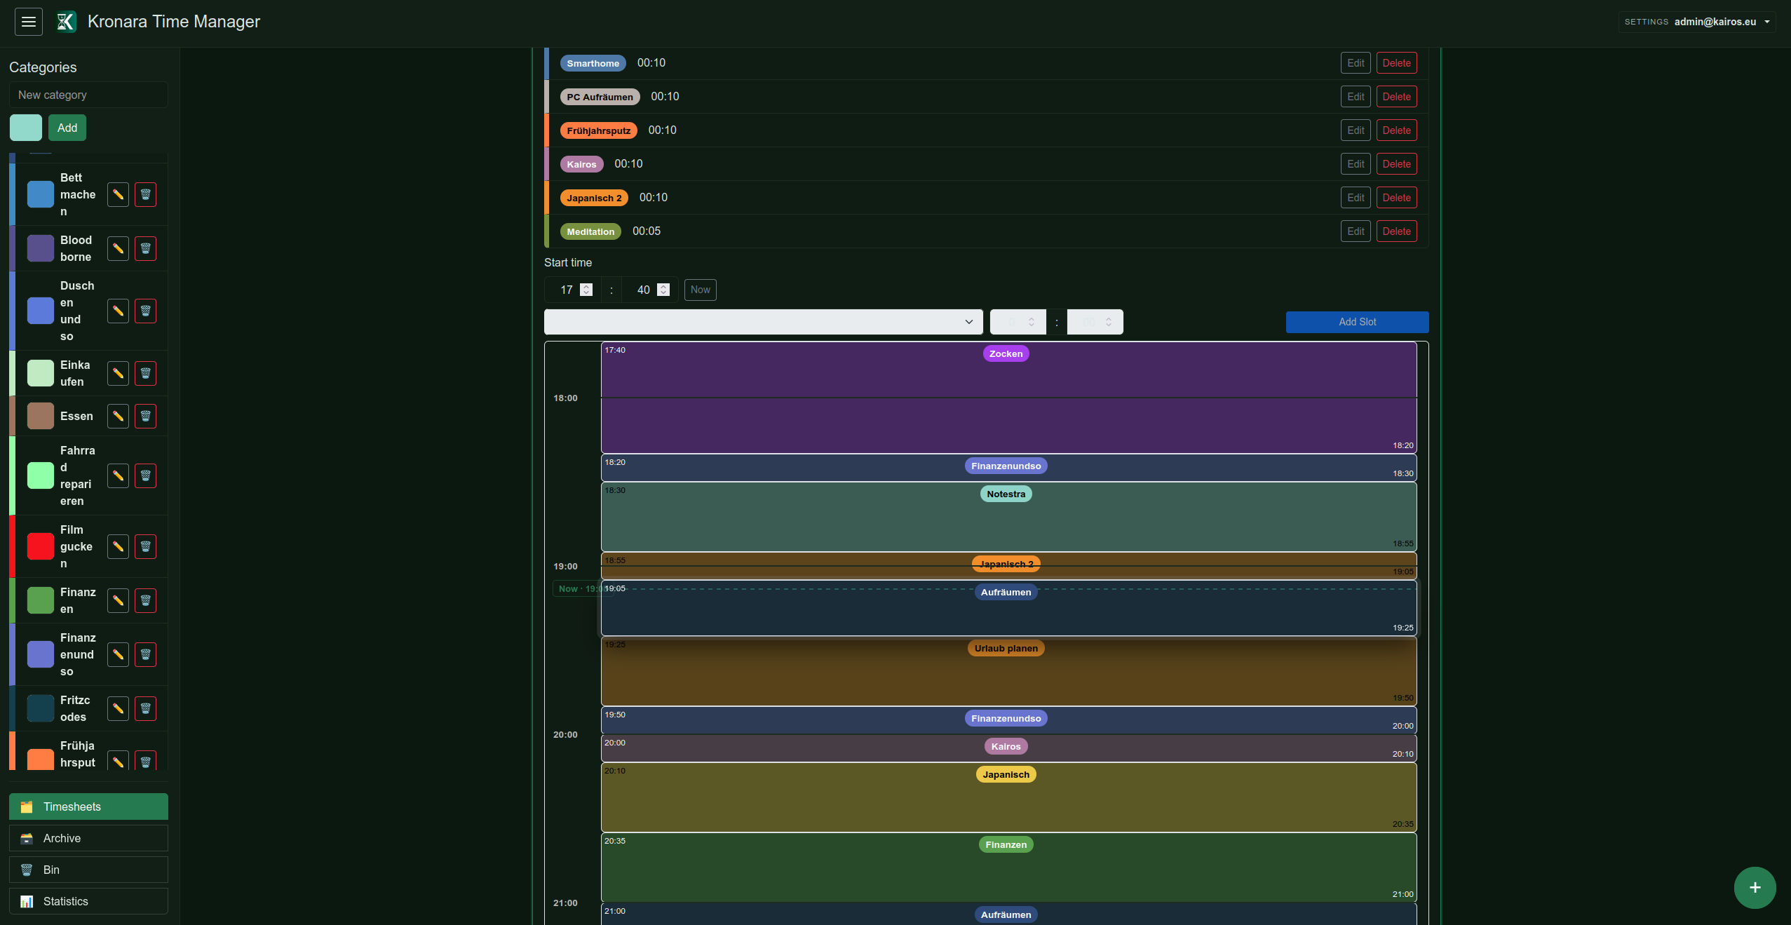Select the Finanzenundso 18:20 time slot
The image size is (1791, 925).
1008,467
